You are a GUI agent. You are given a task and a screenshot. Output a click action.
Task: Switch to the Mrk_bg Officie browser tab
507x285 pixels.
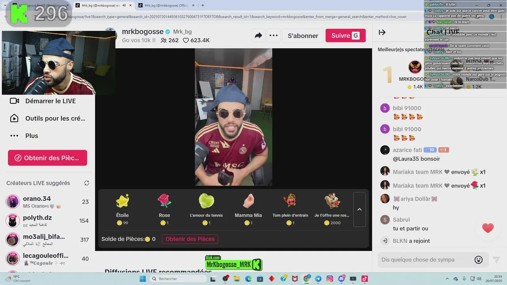click(166, 5)
